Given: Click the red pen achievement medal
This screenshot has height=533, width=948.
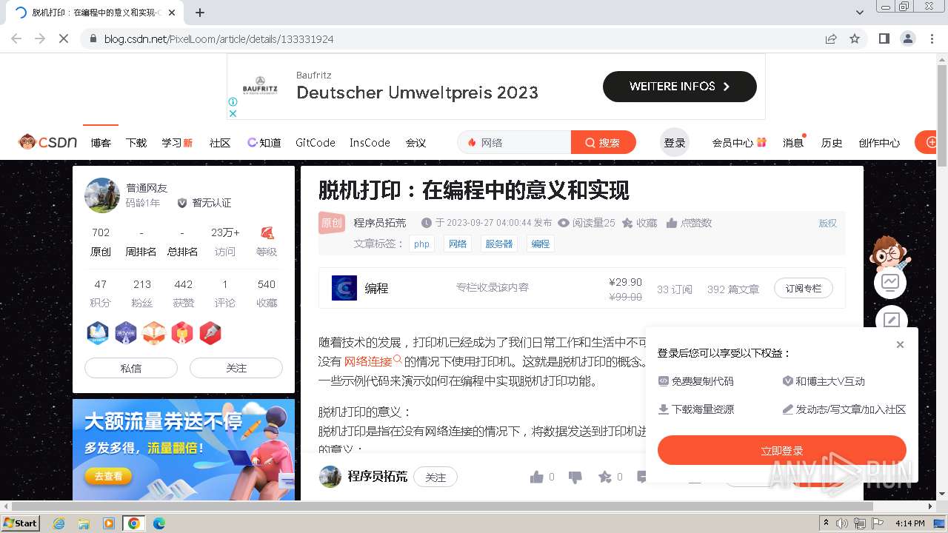Looking at the screenshot, I should (x=210, y=333).
